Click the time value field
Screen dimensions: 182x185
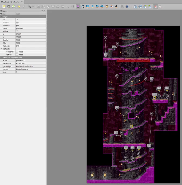[x=31, y=72]
